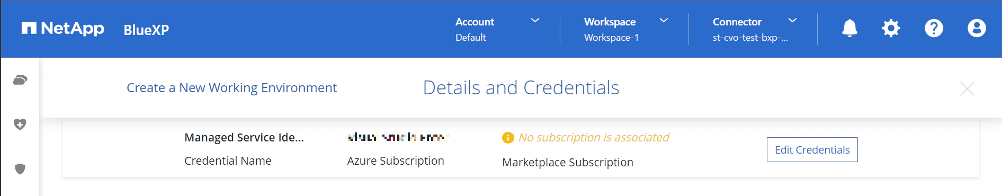The image size is (1002, 196).
Task: Open the health heart-shield sidebar icon
Action: pyautogui.click(x=20, y=124)
